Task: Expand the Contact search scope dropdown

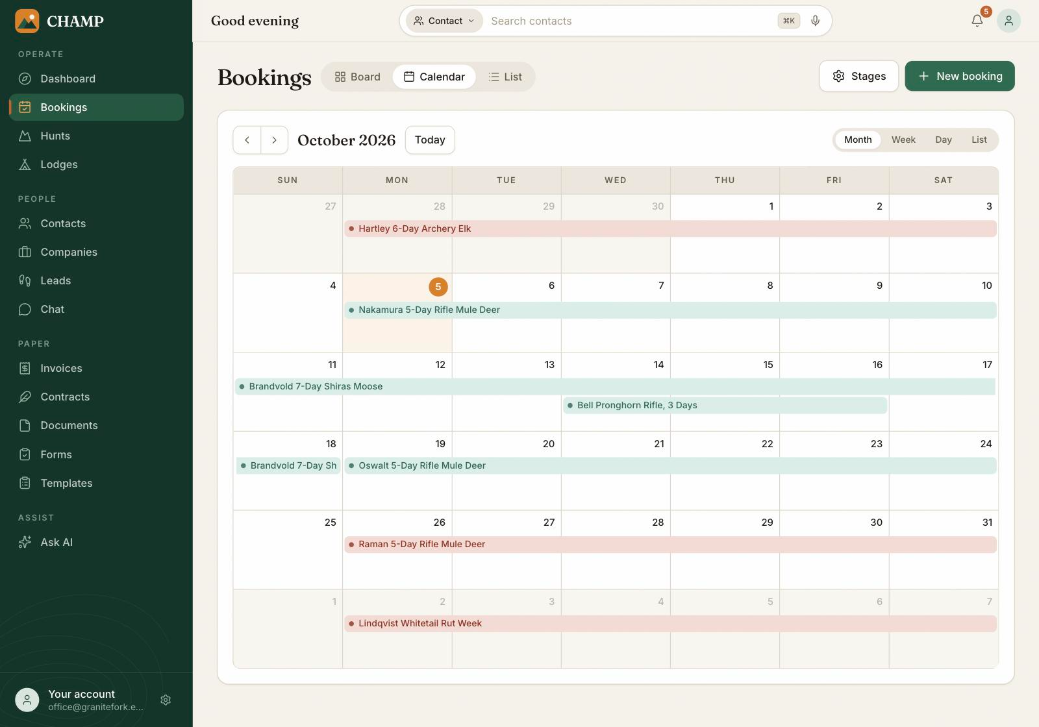Action: tap(445, 21)
